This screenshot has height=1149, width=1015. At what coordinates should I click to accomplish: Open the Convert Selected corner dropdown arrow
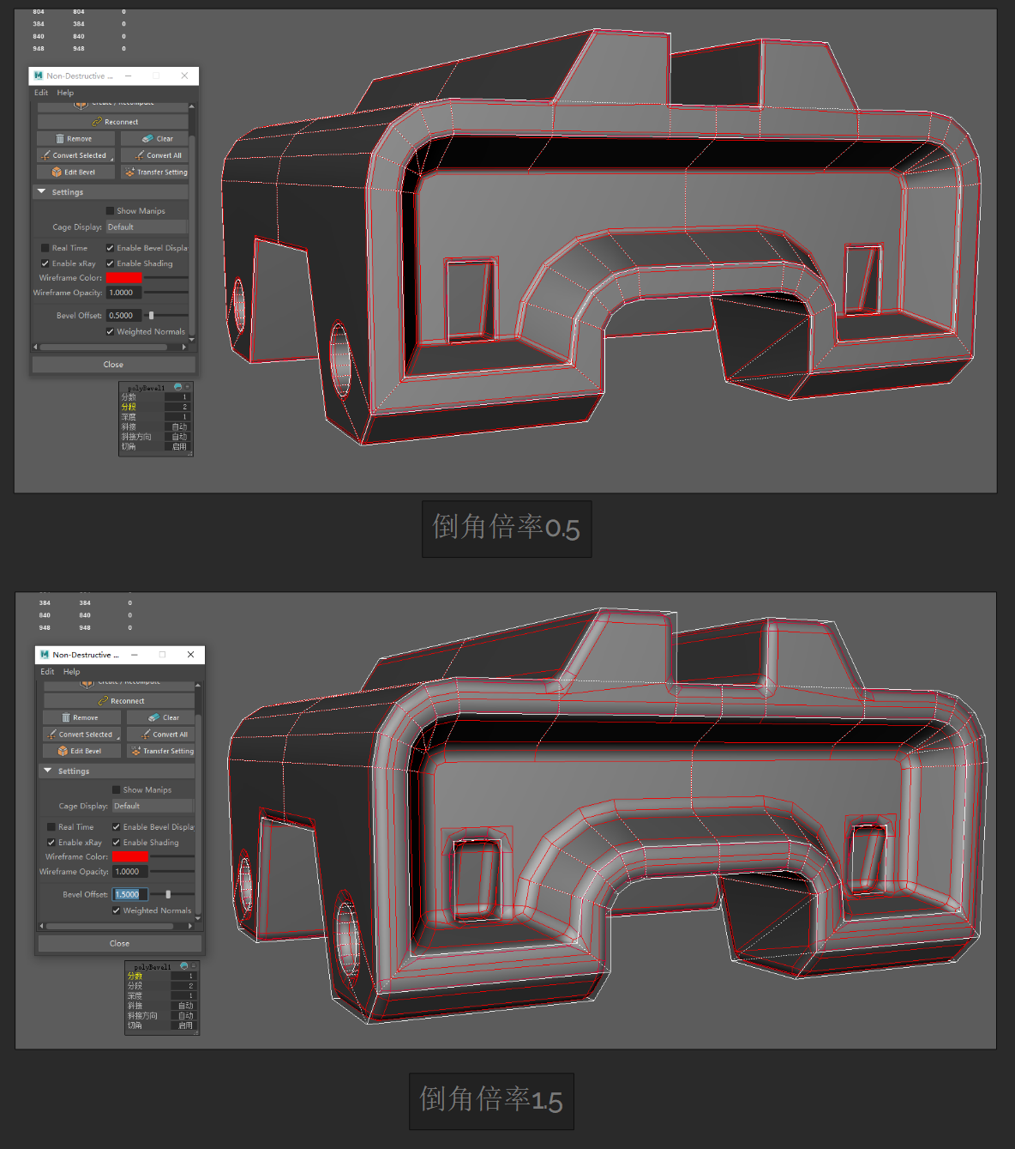(111, 159)
